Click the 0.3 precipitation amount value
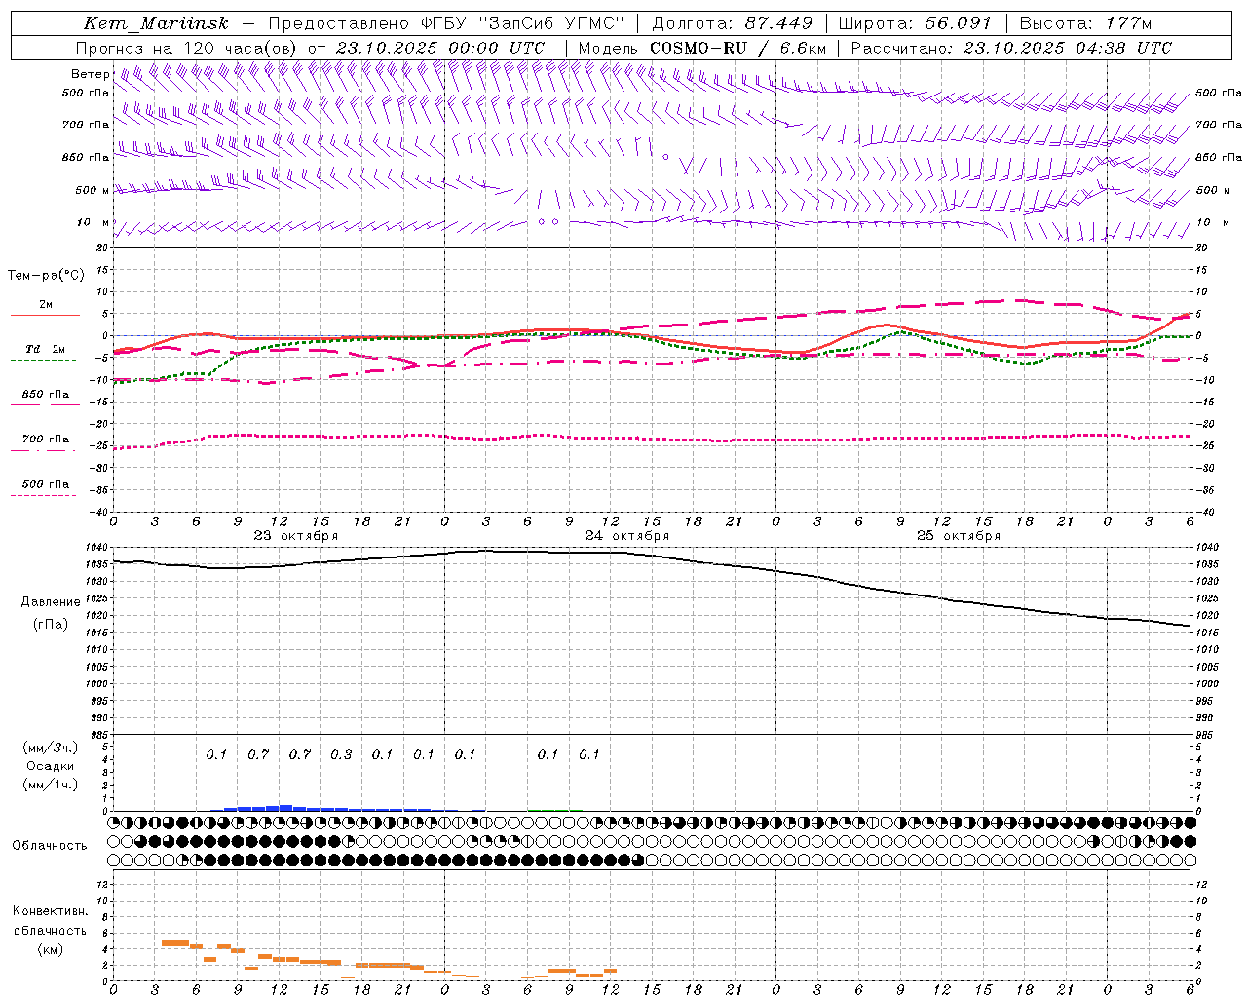Image resolution: width=1247 pixels, height=998 pixels. click(x=341, y=755)
